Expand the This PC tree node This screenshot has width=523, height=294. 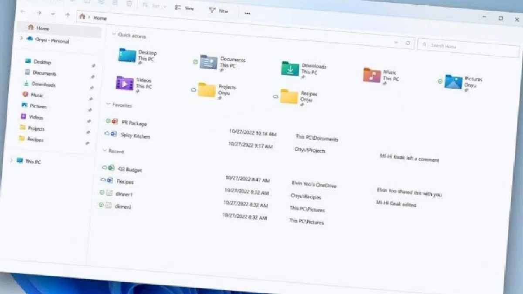tap(11, 160)
